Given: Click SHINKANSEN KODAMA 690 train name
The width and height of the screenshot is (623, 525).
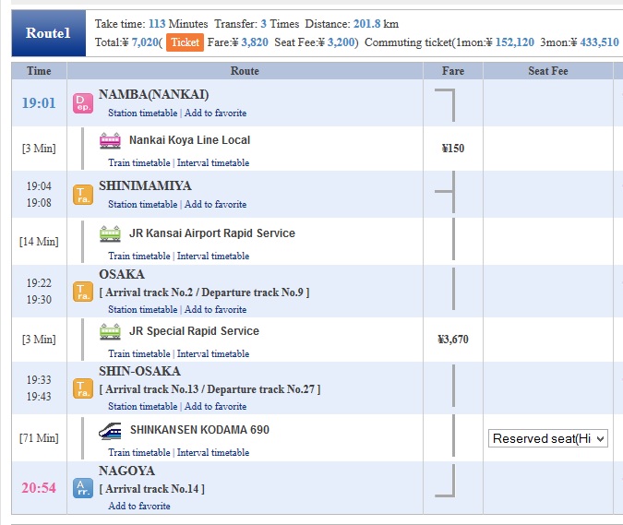Looking at the screenshot, I should [199, 430].
